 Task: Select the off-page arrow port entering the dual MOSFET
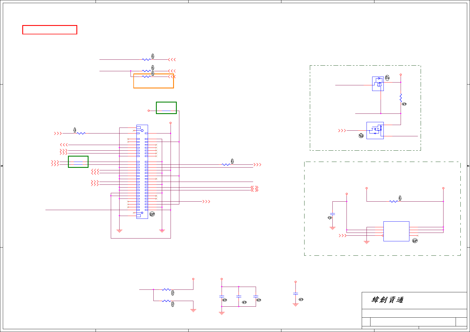342,130
